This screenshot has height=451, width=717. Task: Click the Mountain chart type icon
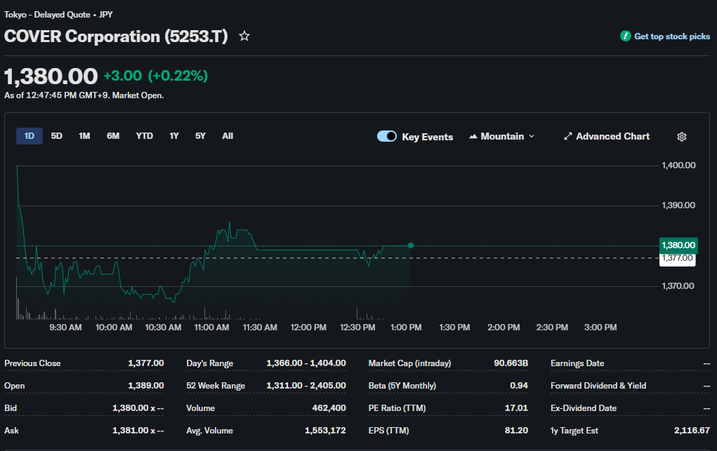[473, 136]
